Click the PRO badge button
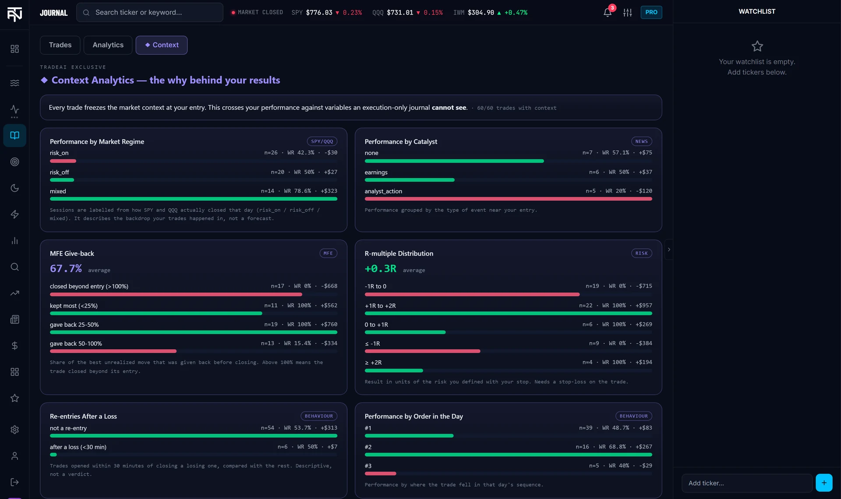Image resolution: width=841 pixels, height=499 pixels. 651,12
